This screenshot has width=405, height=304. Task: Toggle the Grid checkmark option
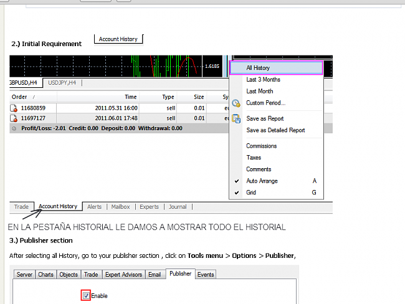237,192
